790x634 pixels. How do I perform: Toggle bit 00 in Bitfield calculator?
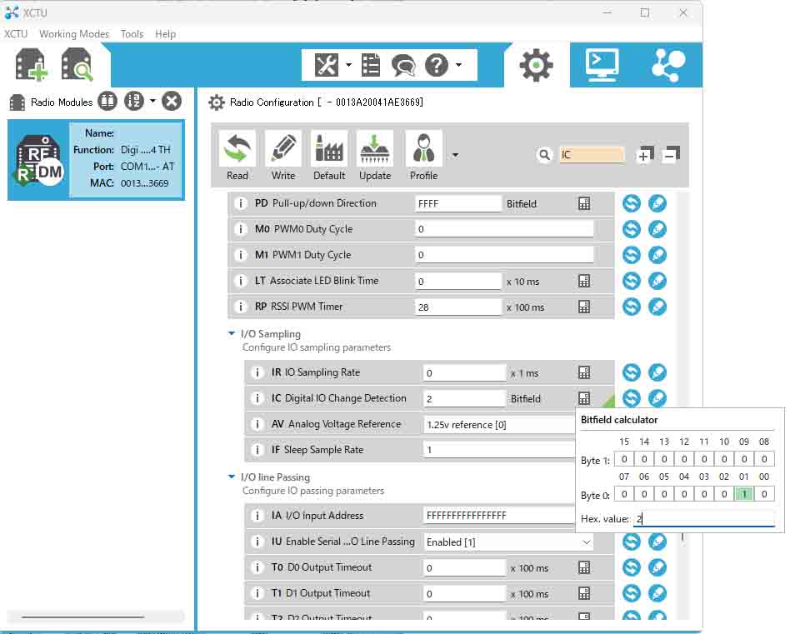764,494
